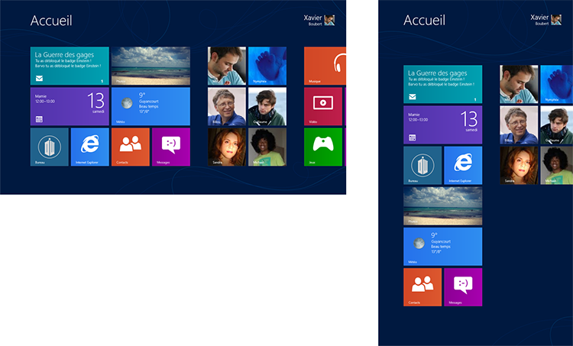Open Photos beach tile on portrait screen
This screenshot has width=573, height=346.
pyautogui.click(x=442, y=206)
